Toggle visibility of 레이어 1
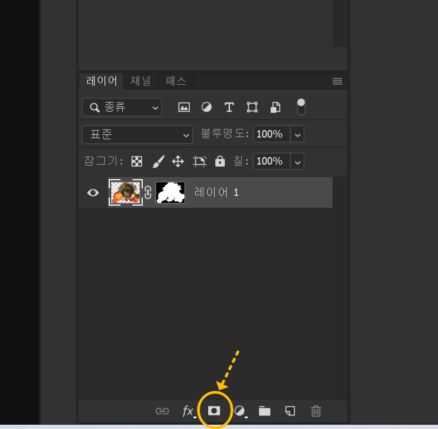Viewport: 438px width, 429px height. (x=92, y=192)
